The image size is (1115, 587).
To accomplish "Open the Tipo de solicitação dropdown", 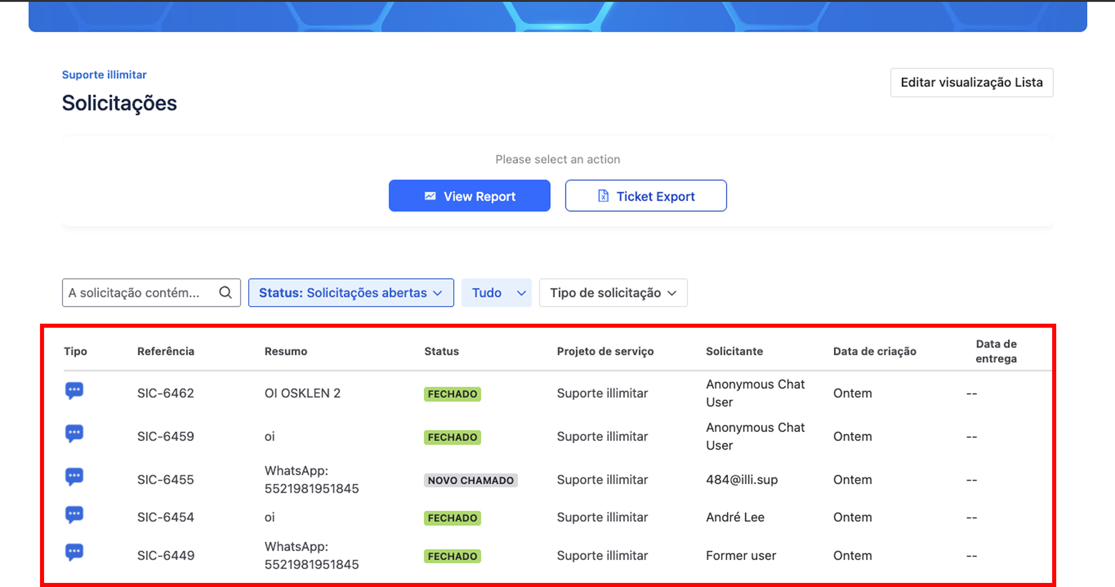I will pyautogui.click(x=613, y=293).
